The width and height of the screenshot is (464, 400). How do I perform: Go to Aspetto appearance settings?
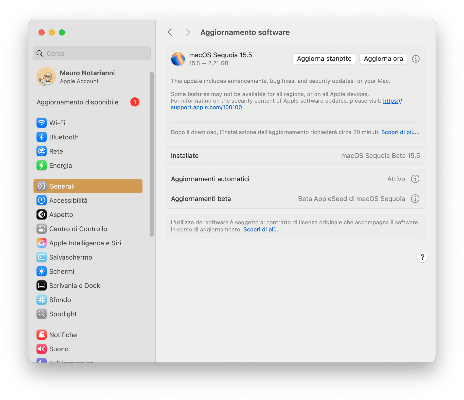click(x=88, y=215)
